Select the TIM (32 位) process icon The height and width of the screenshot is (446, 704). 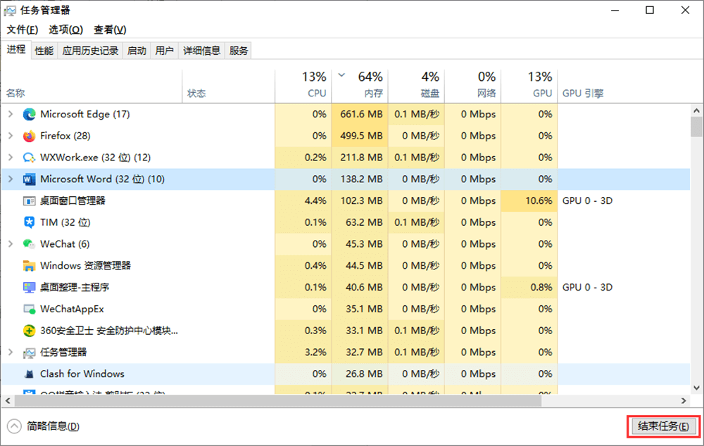tap(29, 222)
